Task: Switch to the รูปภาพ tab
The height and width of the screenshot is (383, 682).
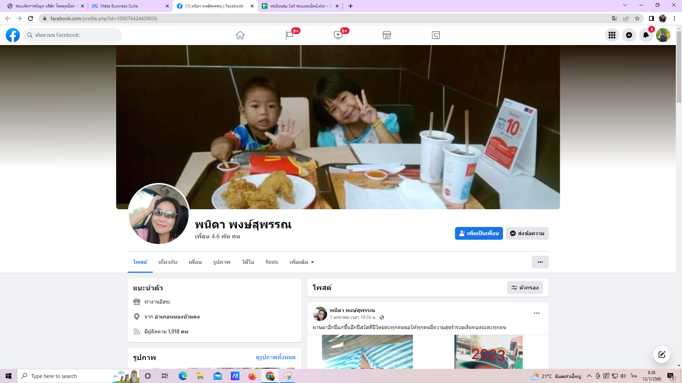Action: [222, 262]
